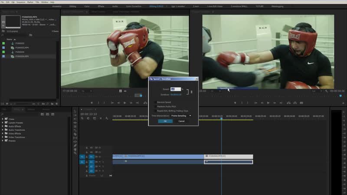Open Program monitor button editor plus

[x=343, y=103]
